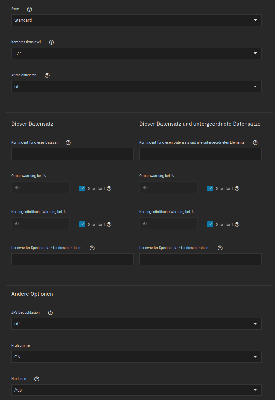Uncheck Standard for right Quotenwarnung
The width and height of the screenshot is (275, 400).
210,188
